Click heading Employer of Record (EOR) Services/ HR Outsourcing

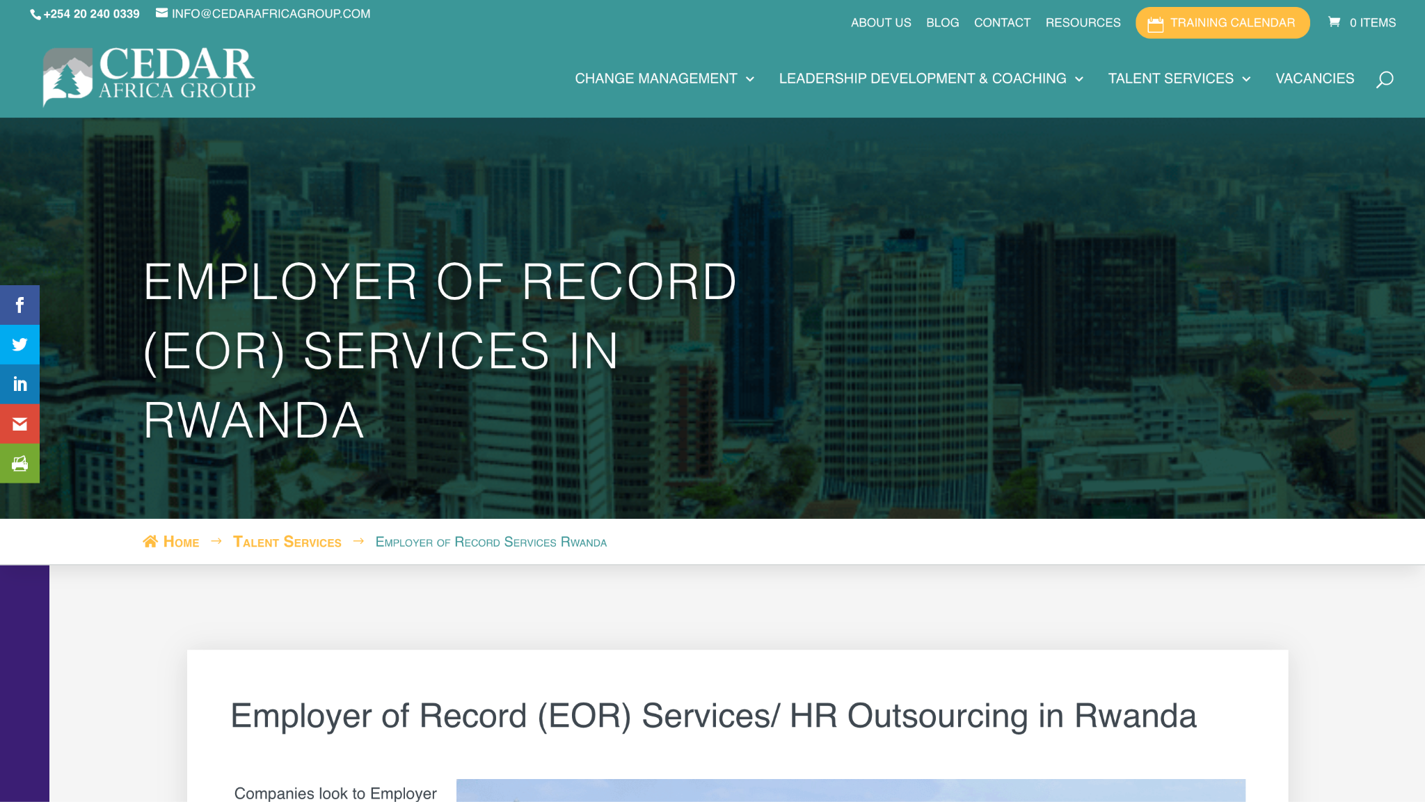click(x=713, y=716)
